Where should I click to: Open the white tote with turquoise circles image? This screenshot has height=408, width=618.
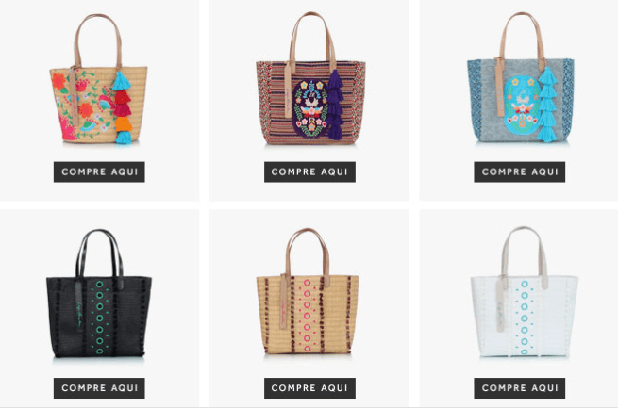click(x=525, y=292)
